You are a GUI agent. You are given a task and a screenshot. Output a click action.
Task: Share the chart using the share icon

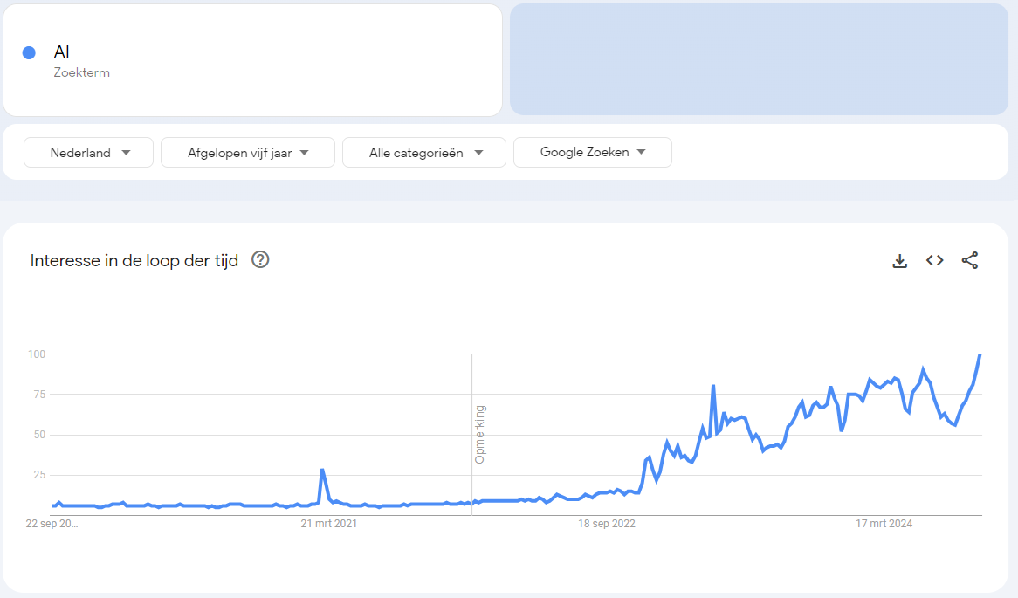(x=970, y=260)
